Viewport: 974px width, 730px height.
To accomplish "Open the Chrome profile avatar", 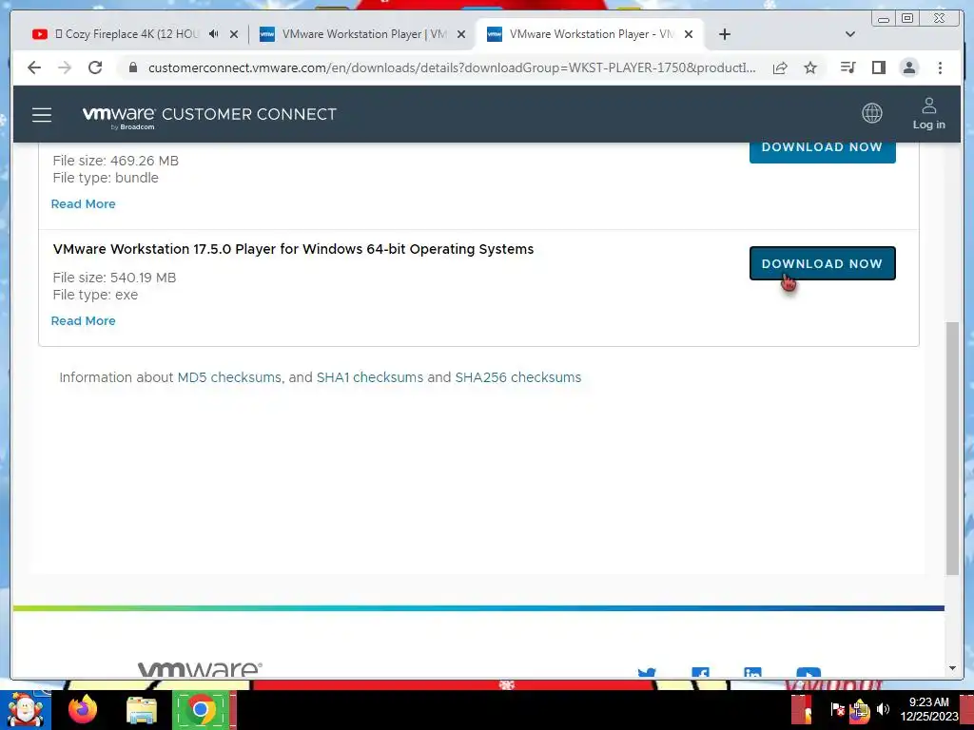I will [x=908, y=67].
